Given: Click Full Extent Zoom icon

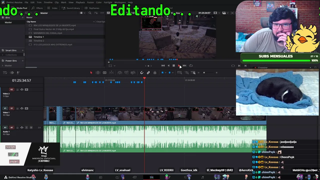Looking at the screenshot, I should (x=179, y=73).
